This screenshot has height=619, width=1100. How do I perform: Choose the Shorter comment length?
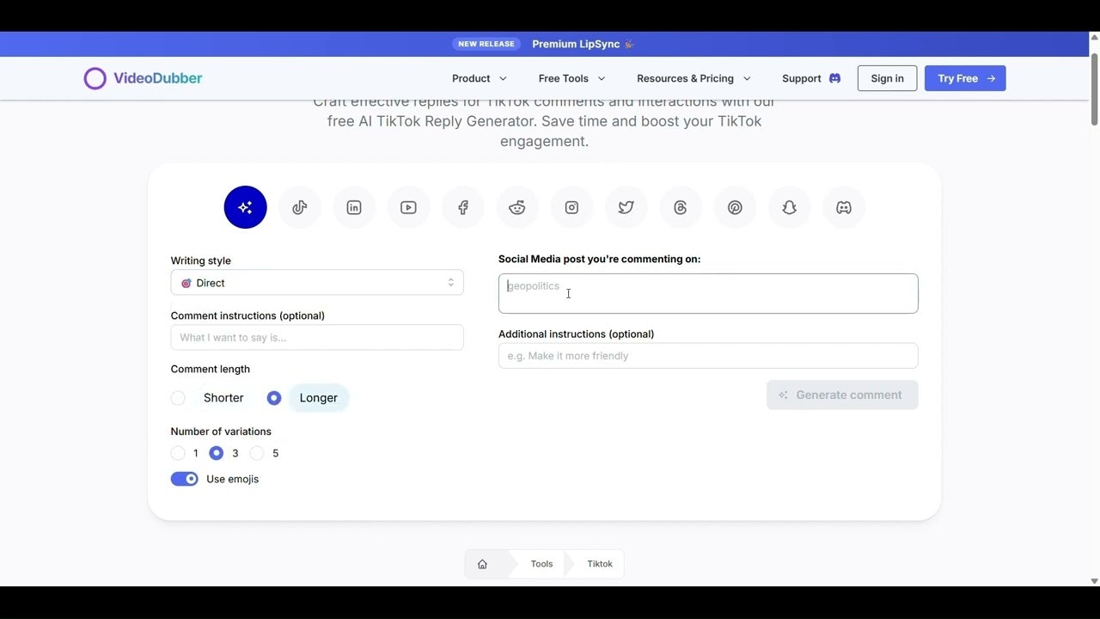point(178,398)
